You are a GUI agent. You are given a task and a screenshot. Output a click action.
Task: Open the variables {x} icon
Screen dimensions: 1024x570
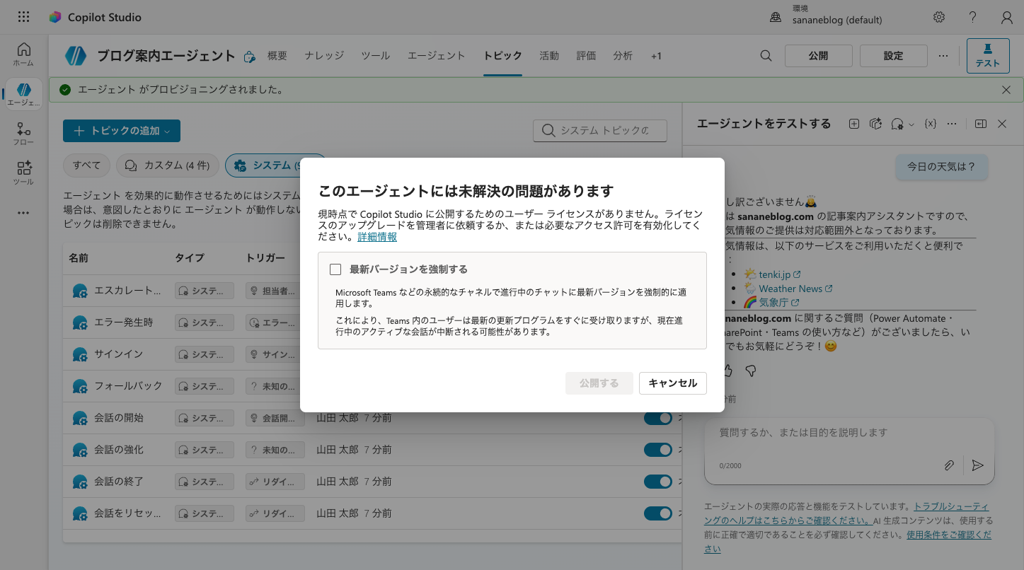pos(931,124)
